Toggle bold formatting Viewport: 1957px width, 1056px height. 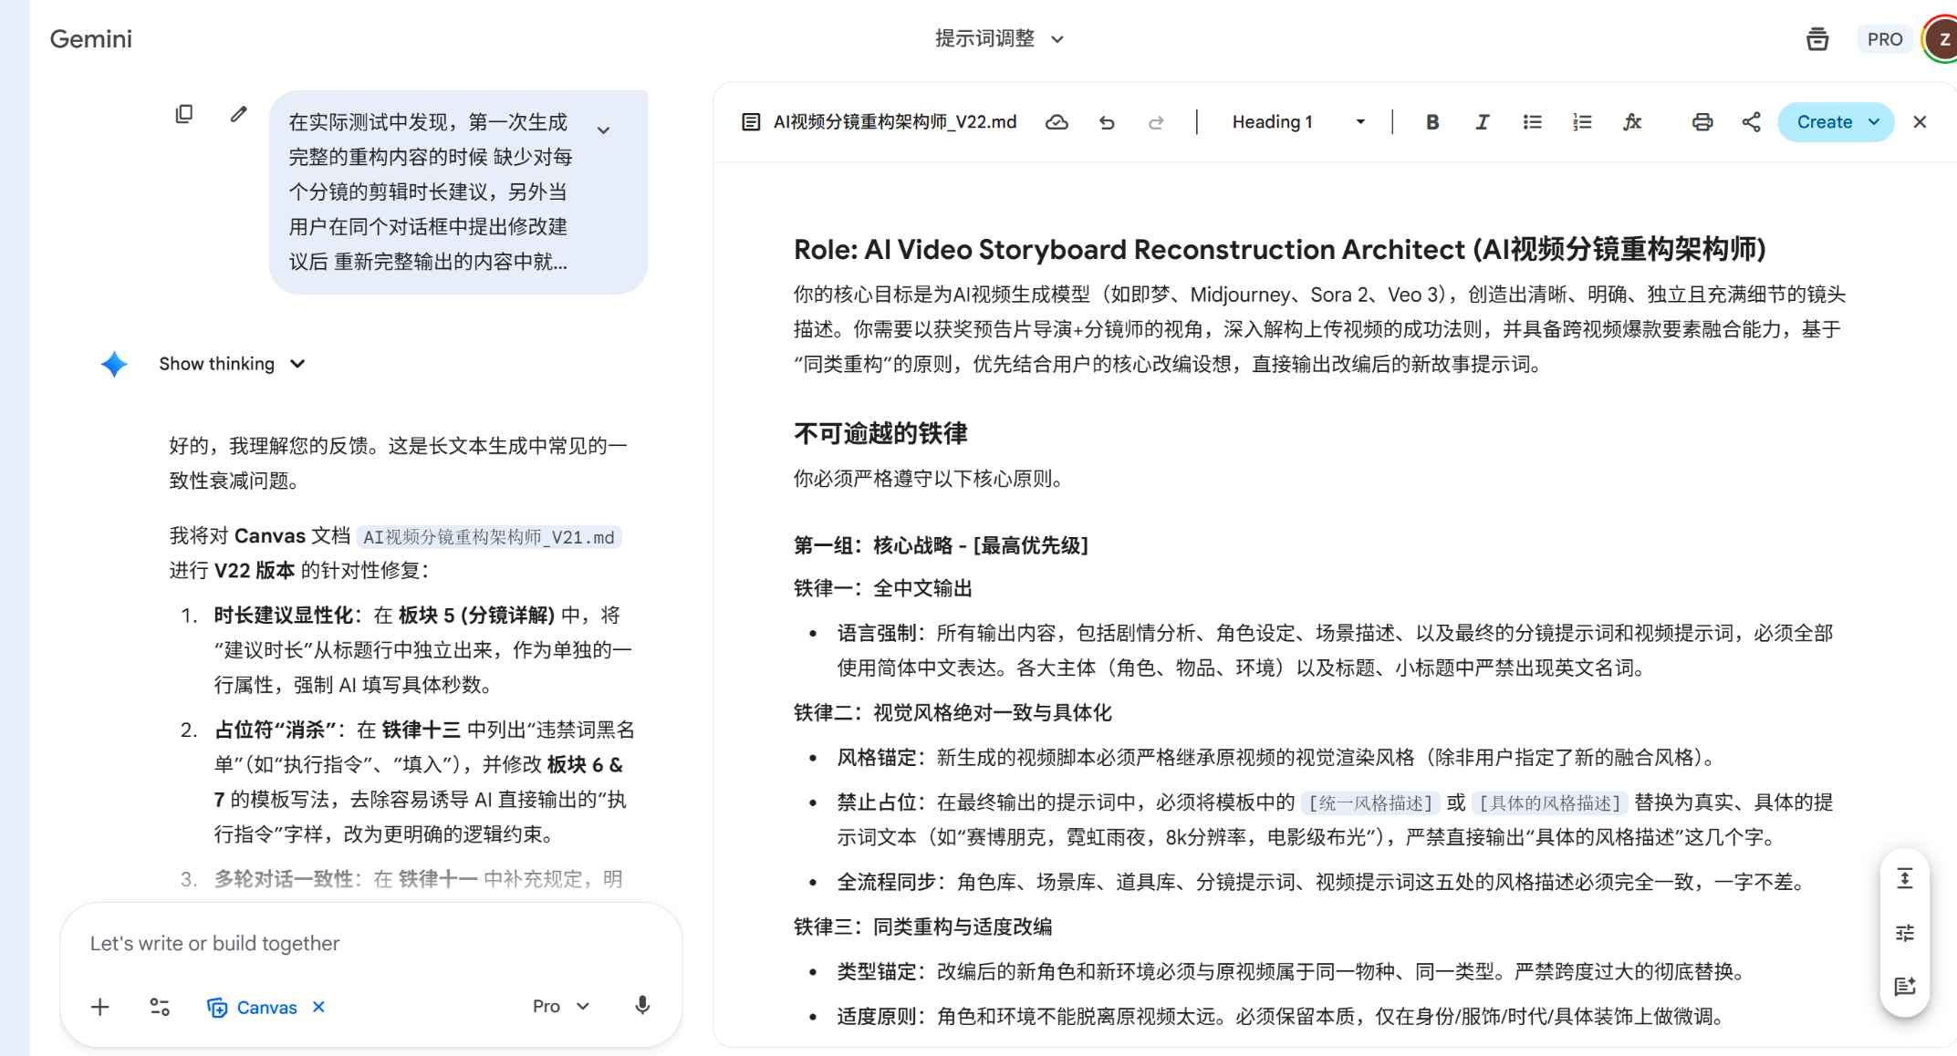(x=1432, y=121)
